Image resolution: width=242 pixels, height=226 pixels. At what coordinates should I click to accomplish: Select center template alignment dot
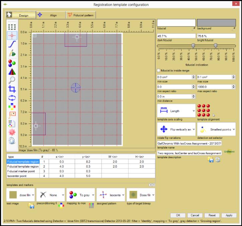coord(204,110)
